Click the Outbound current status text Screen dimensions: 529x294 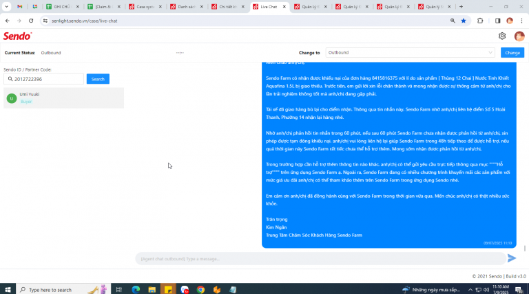pyautogui.click(x=51, y=53)
